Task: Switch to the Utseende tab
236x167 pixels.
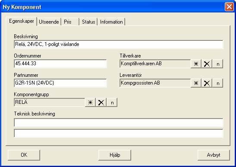Action: (49, 22)
